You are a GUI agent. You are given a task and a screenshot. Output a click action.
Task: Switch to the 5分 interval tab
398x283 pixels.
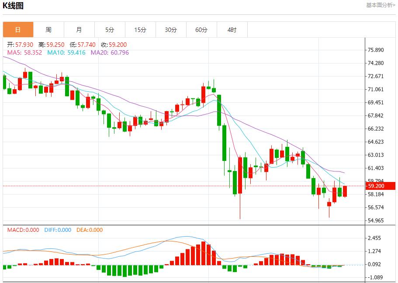tap(110, 30)
